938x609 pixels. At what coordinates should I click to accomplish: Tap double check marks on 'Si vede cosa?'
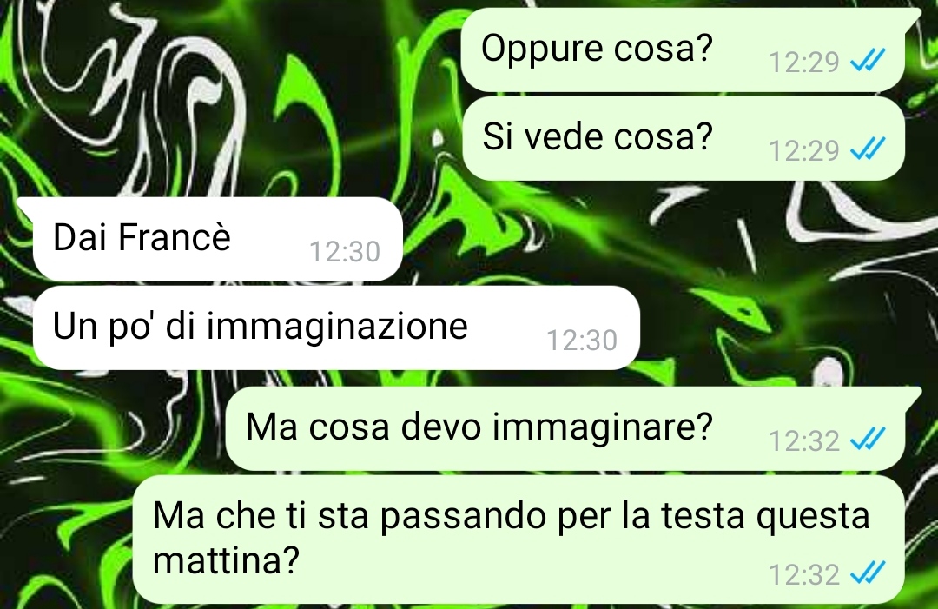[868, 149]
